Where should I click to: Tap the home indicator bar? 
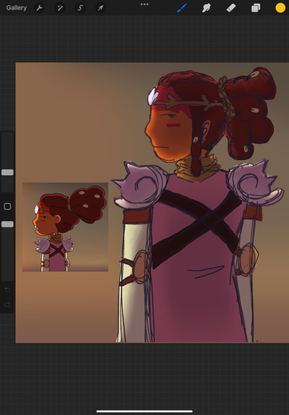144,411
